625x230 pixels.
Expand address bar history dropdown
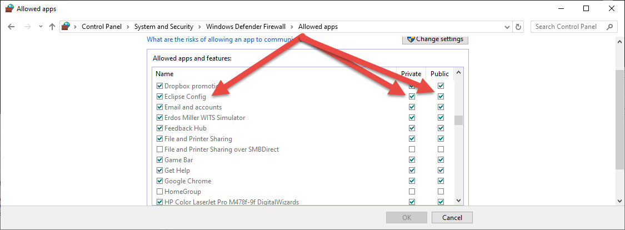[507, 27]
